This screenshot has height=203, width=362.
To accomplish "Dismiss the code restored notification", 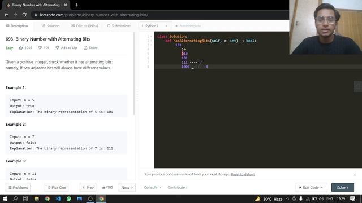I will point(355,175).
